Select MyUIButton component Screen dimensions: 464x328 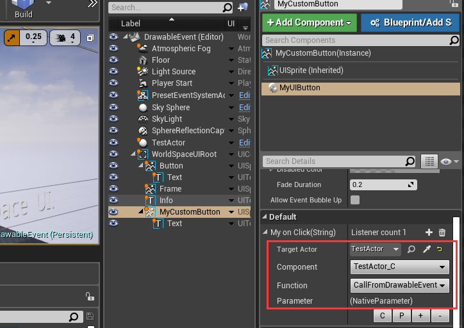(361, 88)
